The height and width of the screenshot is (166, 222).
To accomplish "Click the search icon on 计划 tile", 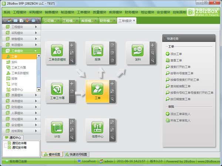I will [x=72, y=137].
